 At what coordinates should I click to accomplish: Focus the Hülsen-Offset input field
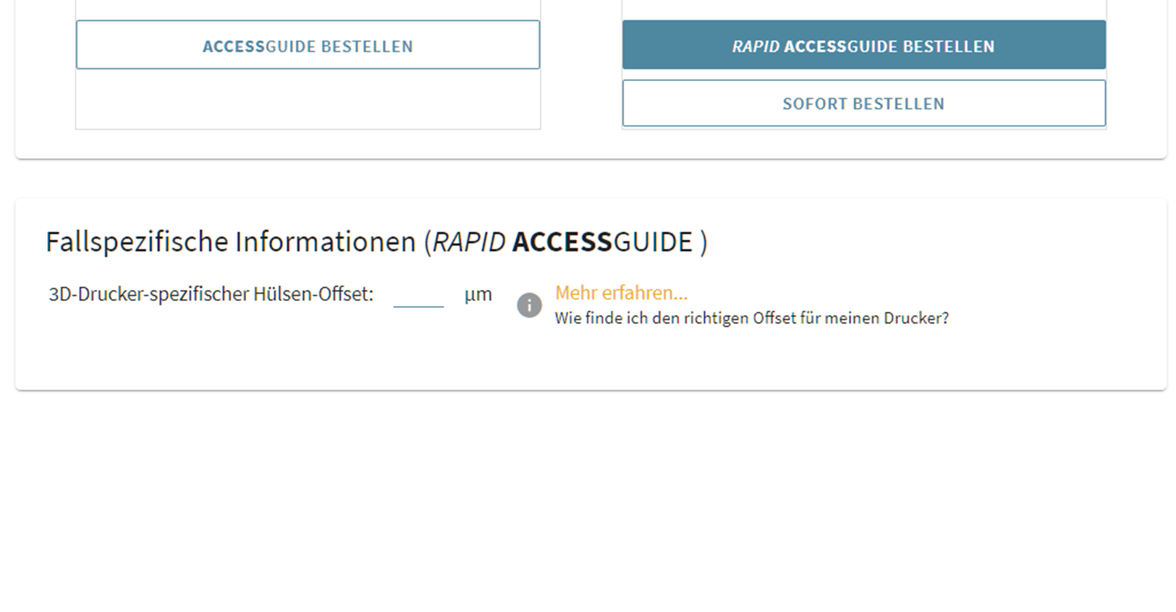pos(418,294)
